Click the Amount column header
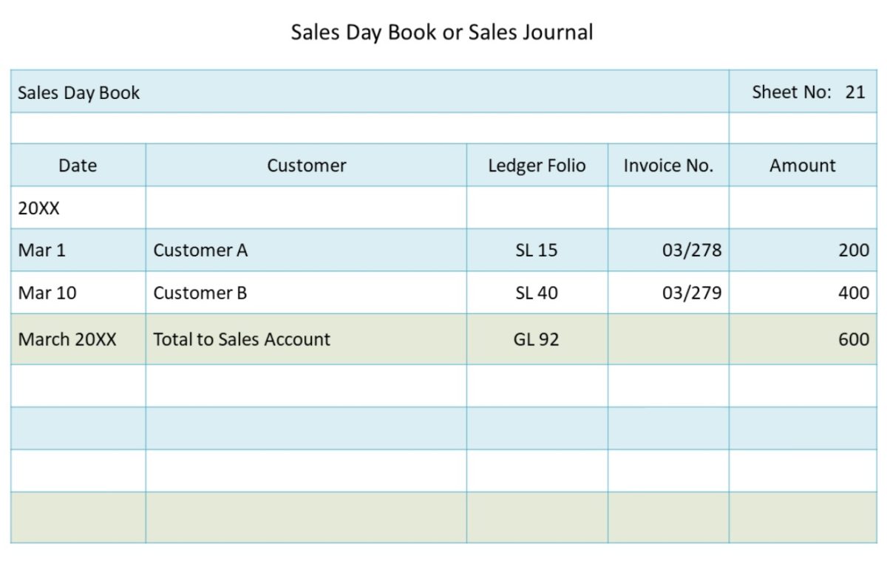This screenshot has height=569, width=887. point(802,165)
